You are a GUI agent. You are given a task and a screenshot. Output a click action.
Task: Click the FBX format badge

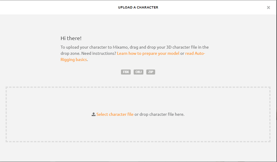click(126, 72)
